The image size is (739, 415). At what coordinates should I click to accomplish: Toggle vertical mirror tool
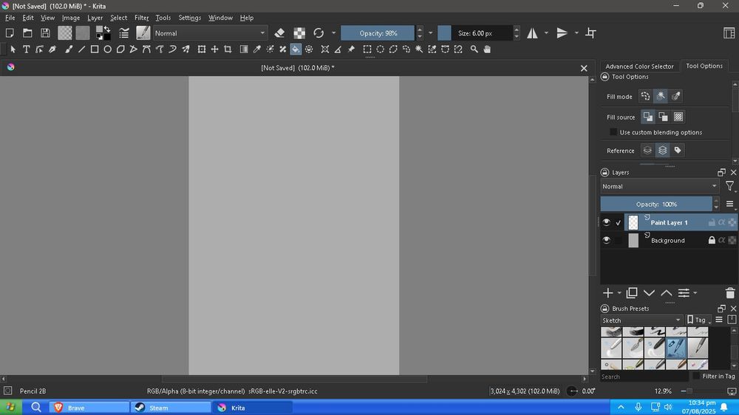(x=562, y=33)
